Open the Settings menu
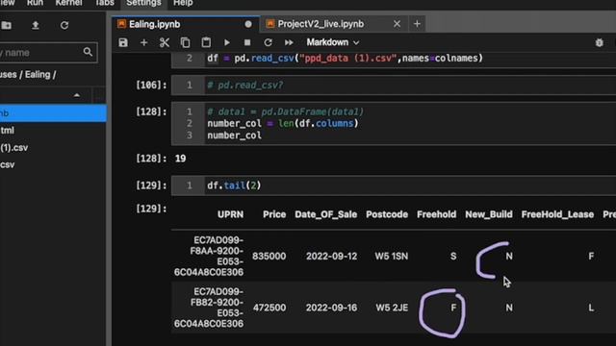The width and height of the screenshot is (616, 346). tap(143, 3)
